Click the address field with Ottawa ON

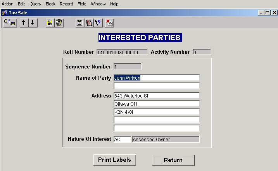[x=157, y=104]
